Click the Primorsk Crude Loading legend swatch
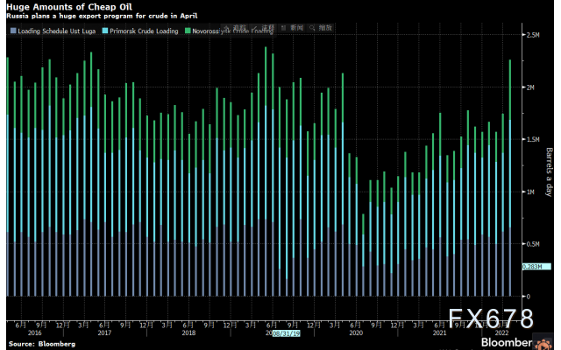The height and width of the screenshot is (350, 561). point(105,31)
